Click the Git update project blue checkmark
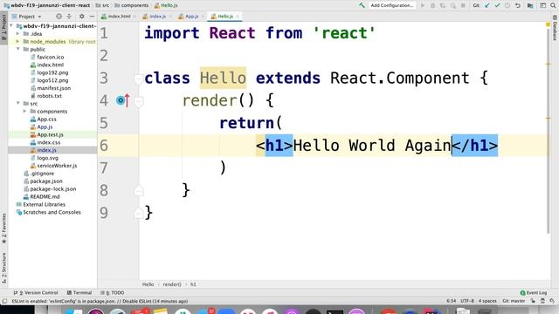Screen dimensions: 559x314 pyautogui.click(x=487, y=5)
